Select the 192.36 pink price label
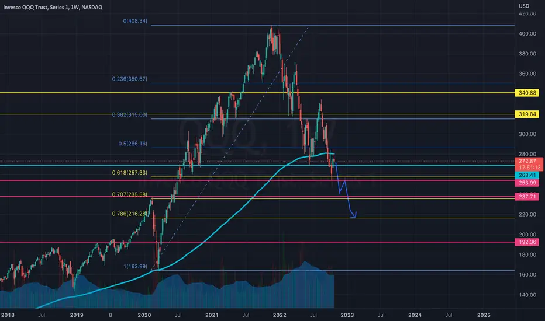The height and width of the screenshot is (321, 545). (527, 242)
